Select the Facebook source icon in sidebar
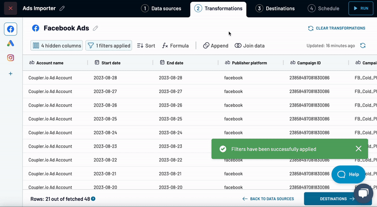The image size is (377, 207). [10, 29]
